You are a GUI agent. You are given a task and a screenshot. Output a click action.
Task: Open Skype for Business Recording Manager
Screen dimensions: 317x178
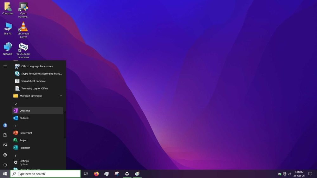tap(38, 74)
